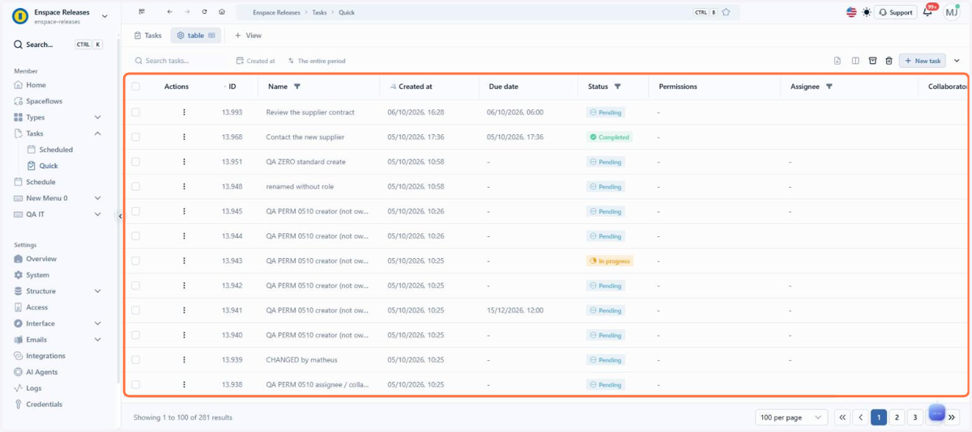Click the back navigation arrow

(169, 12)
